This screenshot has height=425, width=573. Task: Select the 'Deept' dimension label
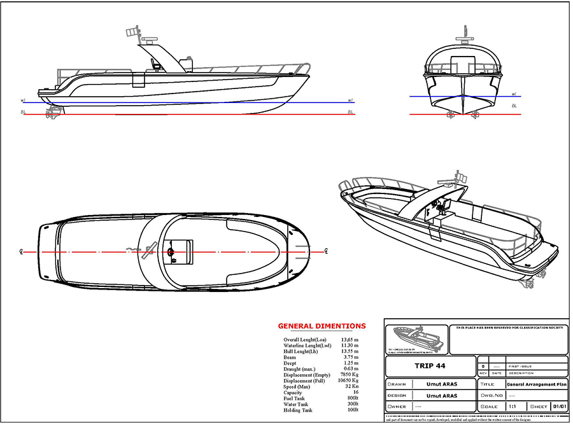pyautogui.click(x=290, y=363)
